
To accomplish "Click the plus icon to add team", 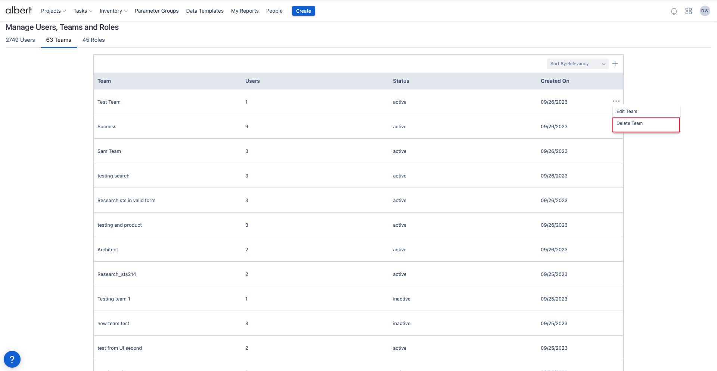I will tap(615, 64).
